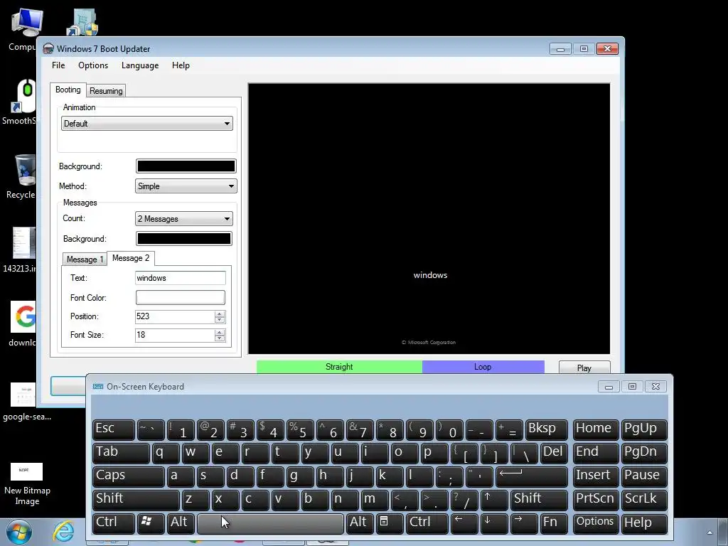Decrease Position with the down arrow
This screenshot has width=728, height=546.
click(x=220, y=320)
